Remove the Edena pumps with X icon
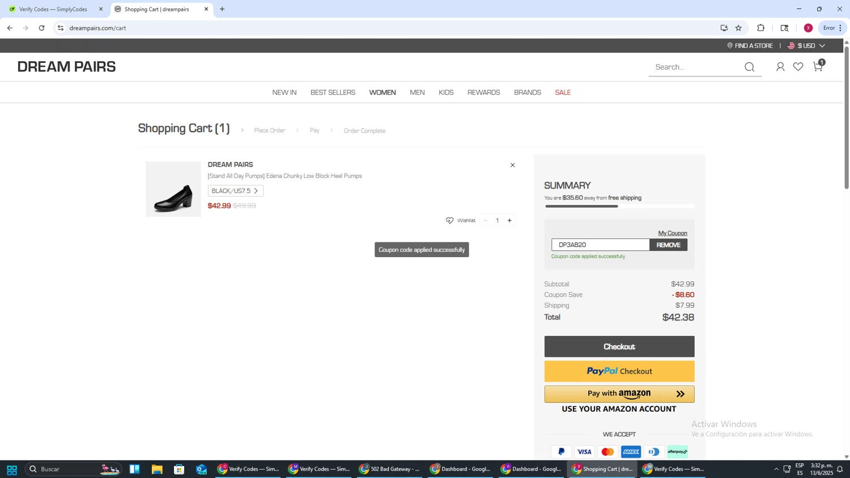850x478 pixels. tap(512, 165)
